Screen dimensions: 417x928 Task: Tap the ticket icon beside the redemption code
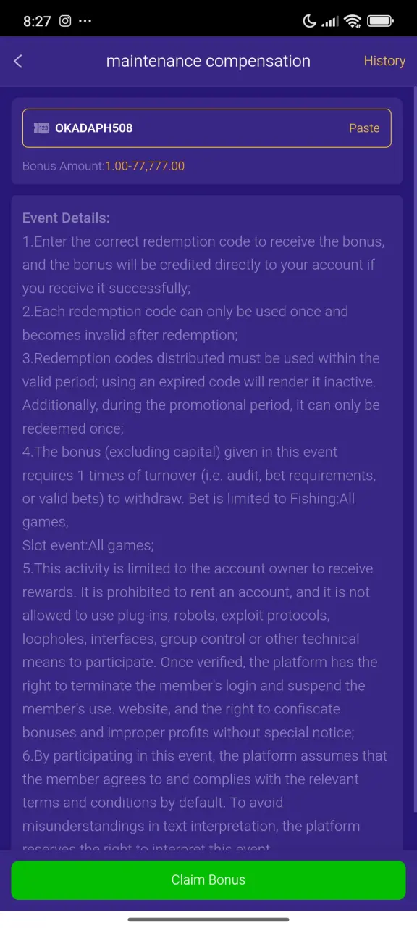coord(41,128)
